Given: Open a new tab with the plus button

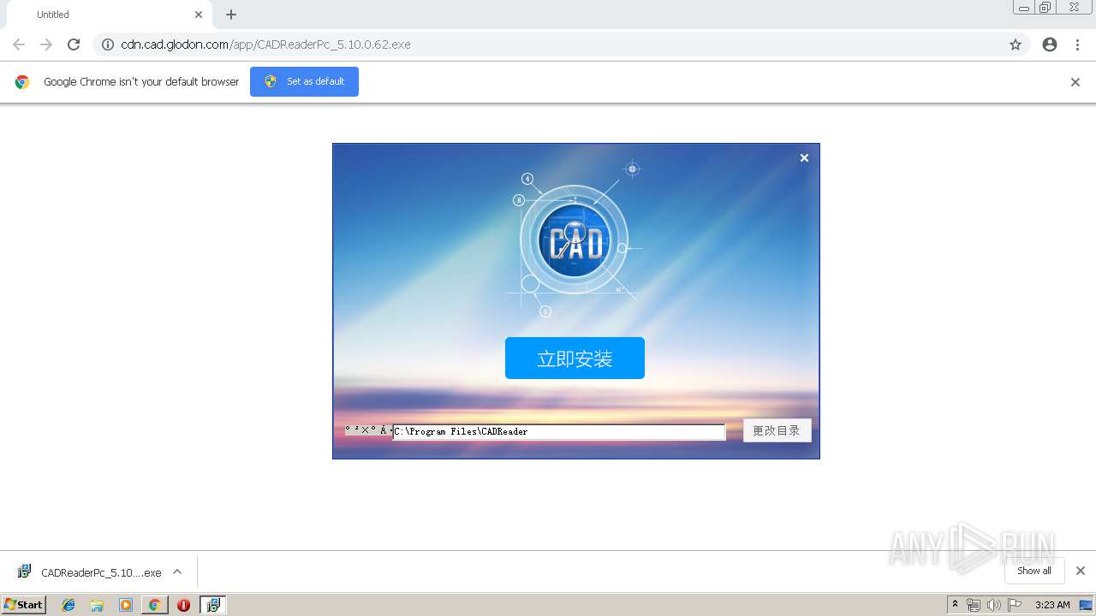Looking at the screenshot, I should (x=231, y=15).
